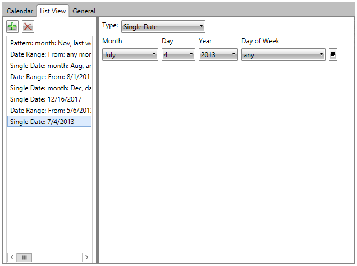Click the green plus add entry icon

click(13, 27)
